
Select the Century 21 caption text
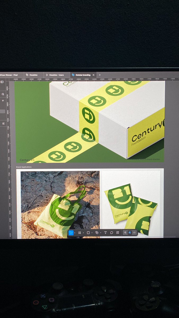[27, 160]
